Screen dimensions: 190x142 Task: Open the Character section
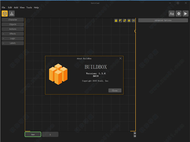coord(13,20)
